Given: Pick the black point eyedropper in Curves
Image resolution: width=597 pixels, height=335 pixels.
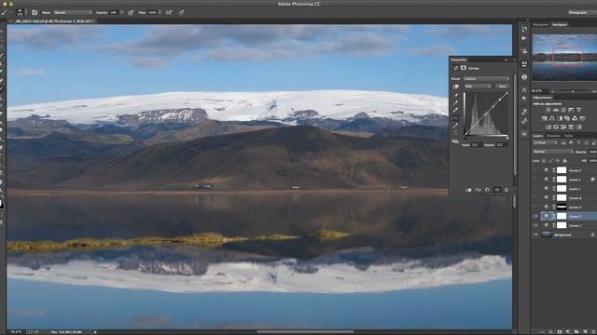Looking at the screenshot, I should tap(456, 95).
